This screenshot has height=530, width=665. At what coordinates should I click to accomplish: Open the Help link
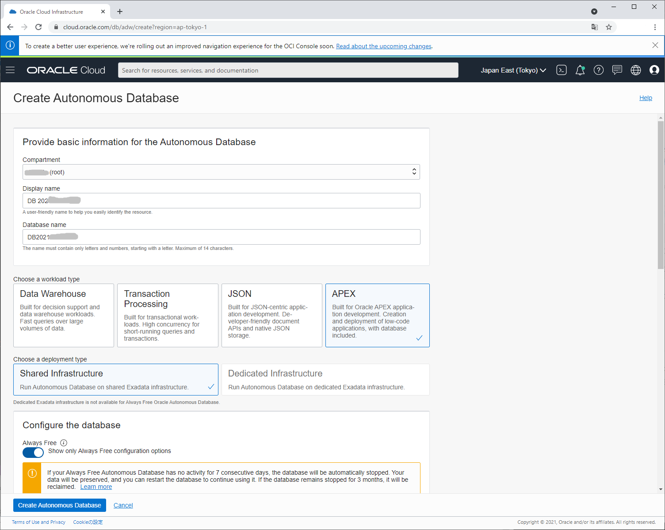(x=646, y=98)
